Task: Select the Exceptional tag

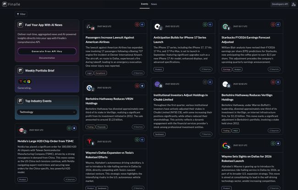Action: (100, 73)
